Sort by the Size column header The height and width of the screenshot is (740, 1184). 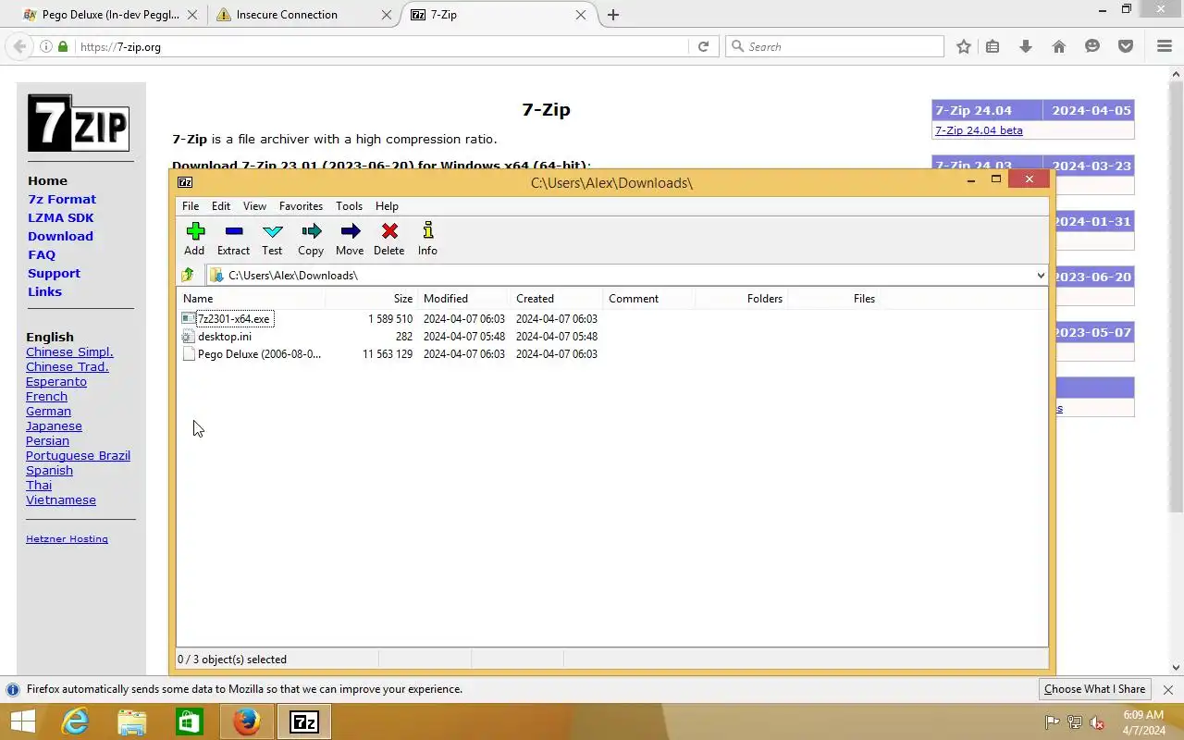[x=371, y=298]
